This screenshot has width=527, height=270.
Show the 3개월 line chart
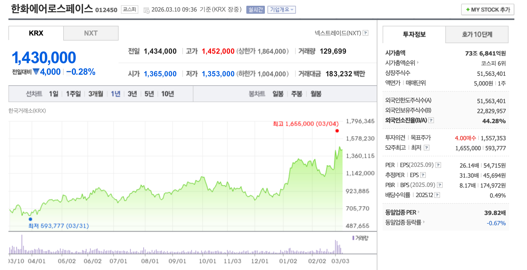point(96,94)
